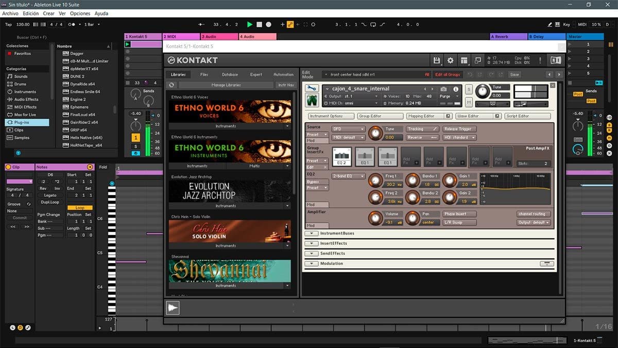Switch to the Kontakt Files tab
Screen dimensions: 618x348
click(x=204, y=75)
